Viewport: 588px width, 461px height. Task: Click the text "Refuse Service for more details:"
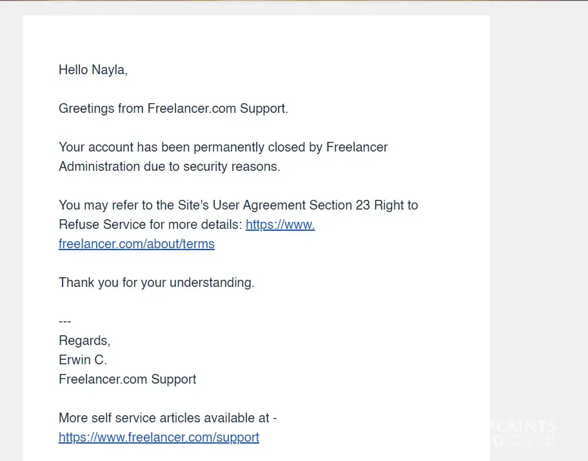coord(150,224)
